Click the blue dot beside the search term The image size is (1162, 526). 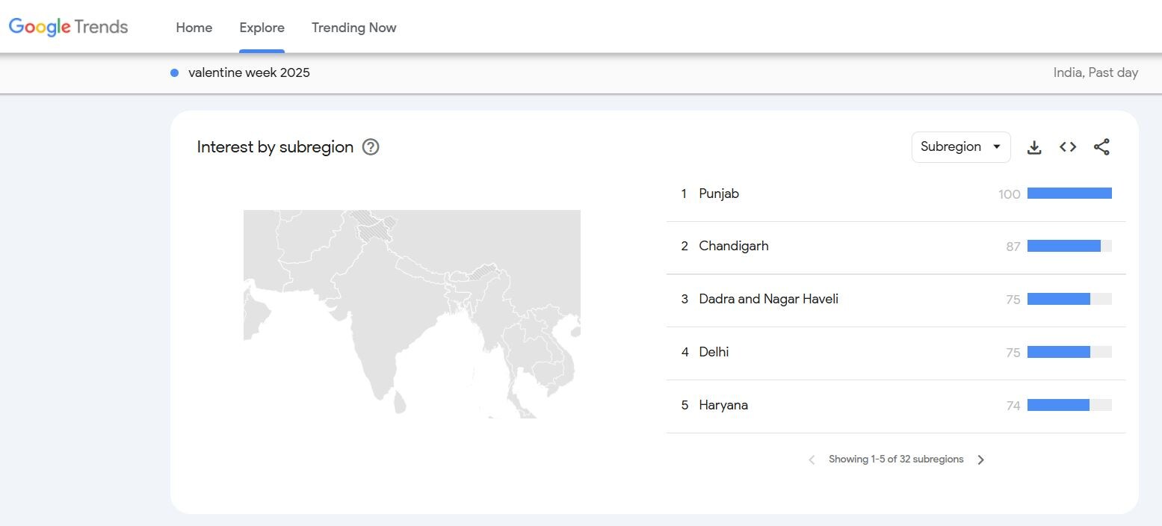coord(175,73)
